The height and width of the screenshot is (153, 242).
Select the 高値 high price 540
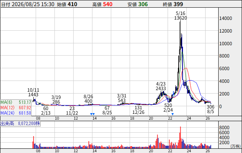point(107,4)
